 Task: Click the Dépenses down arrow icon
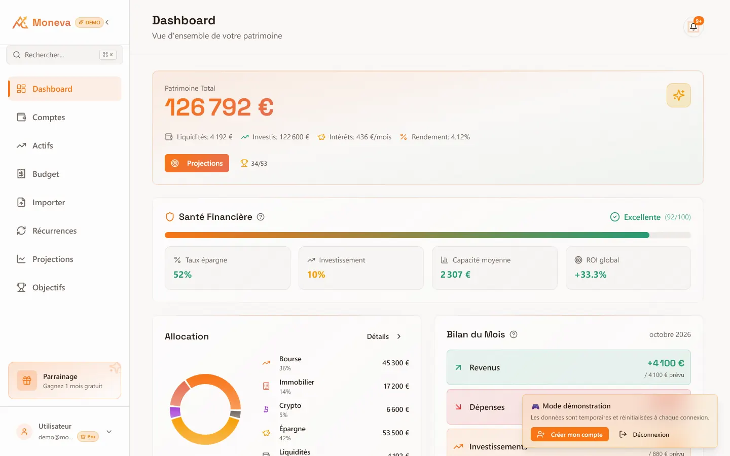click(458, 407)
